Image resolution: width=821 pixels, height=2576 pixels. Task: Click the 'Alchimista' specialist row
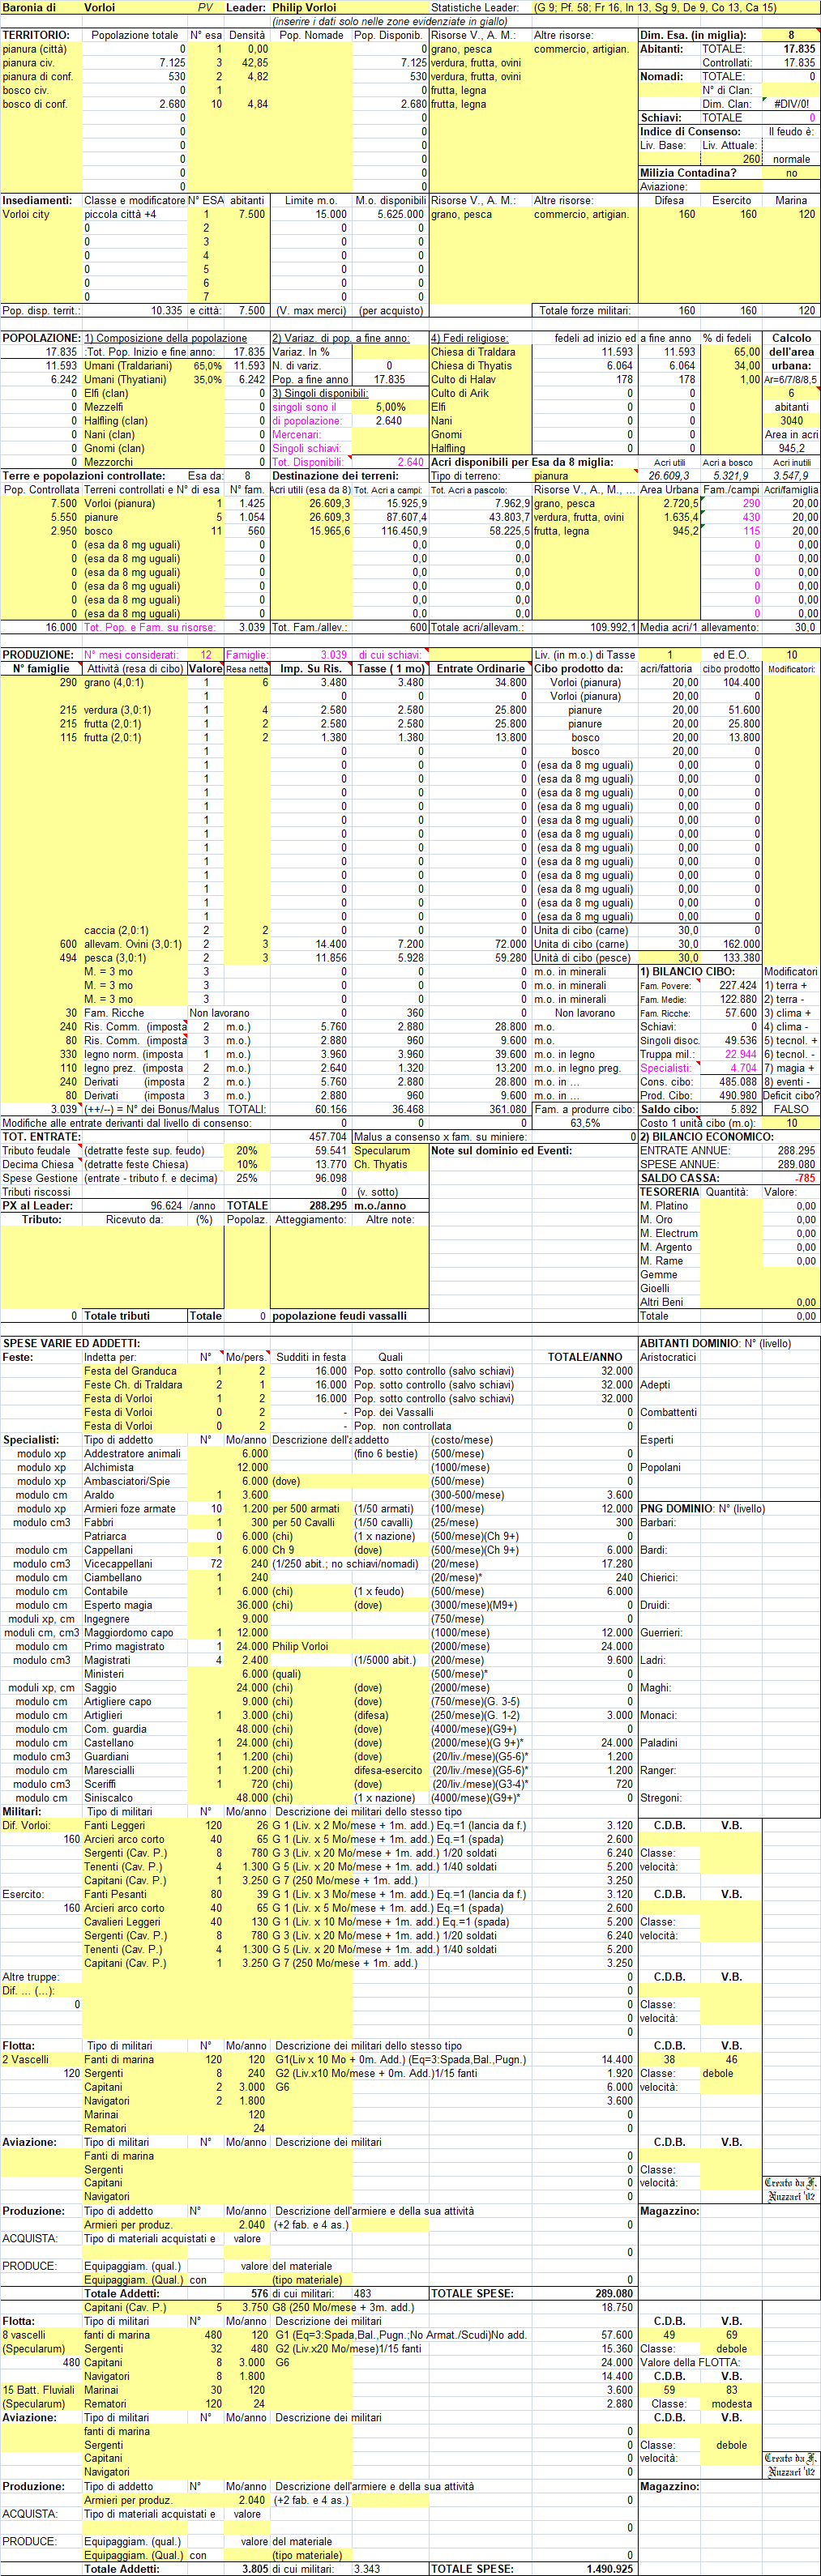click(x=109, y=1468)
